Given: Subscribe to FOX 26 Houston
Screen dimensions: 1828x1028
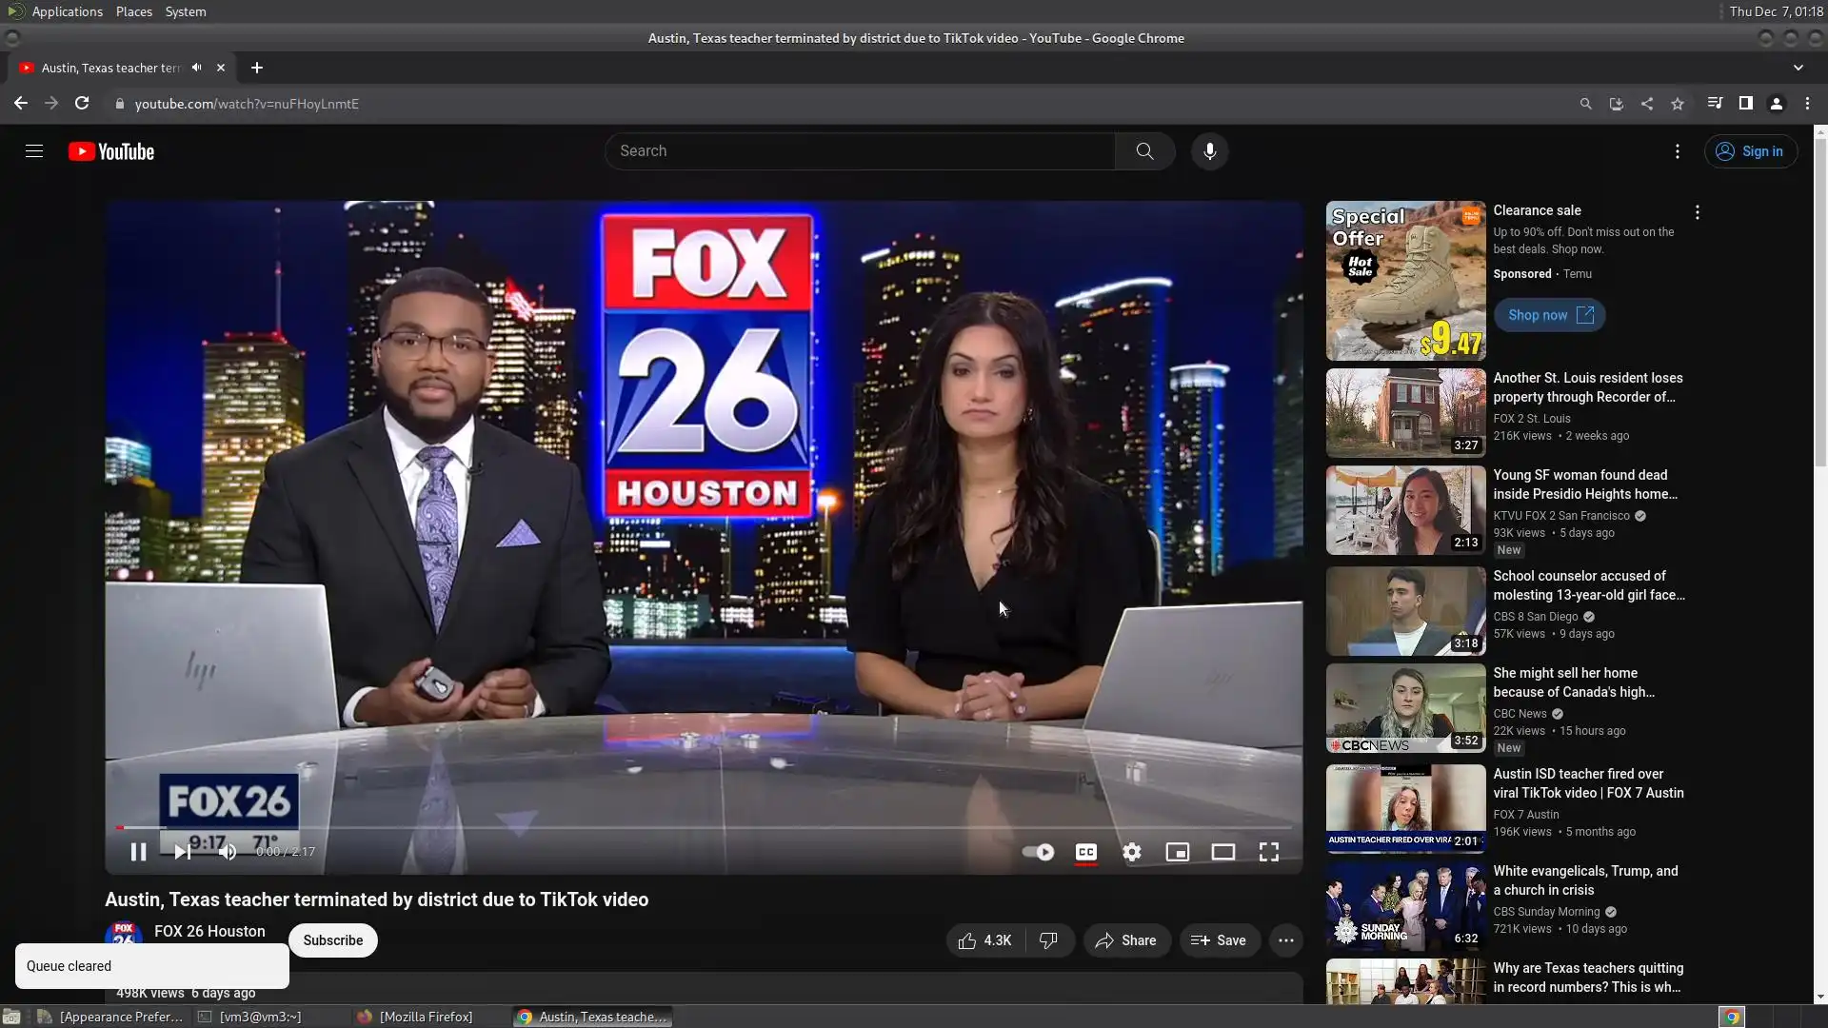Looking at the screenshot, I should 332,940.
